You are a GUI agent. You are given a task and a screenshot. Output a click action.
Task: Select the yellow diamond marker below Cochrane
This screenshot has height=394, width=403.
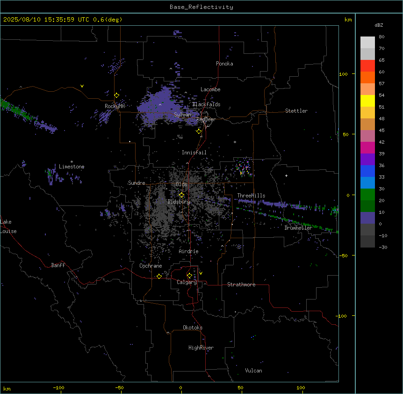[159, 276]
